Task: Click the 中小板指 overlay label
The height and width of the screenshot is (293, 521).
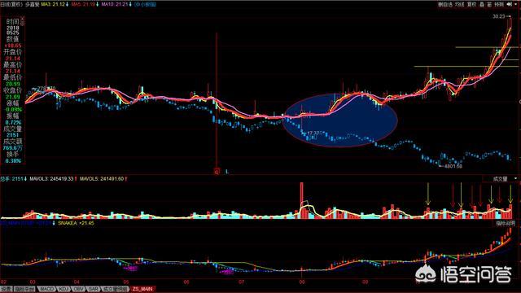Action: (x=145, y=4)
